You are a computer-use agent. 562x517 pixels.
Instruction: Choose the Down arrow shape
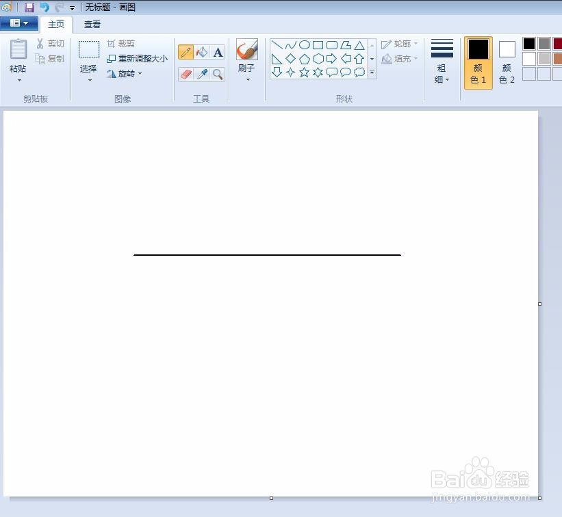coord(277,72)
